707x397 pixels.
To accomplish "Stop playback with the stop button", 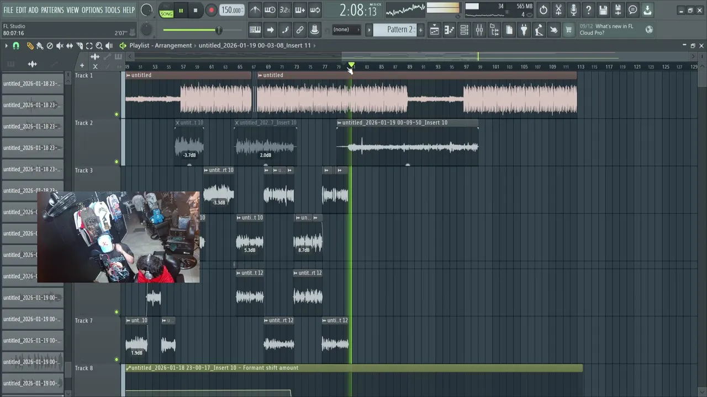I will (x=196, y=10).
